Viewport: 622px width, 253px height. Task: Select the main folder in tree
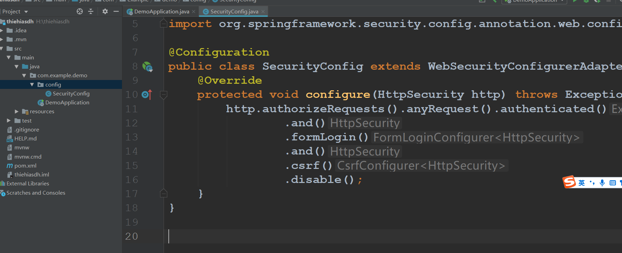[28, 57]
